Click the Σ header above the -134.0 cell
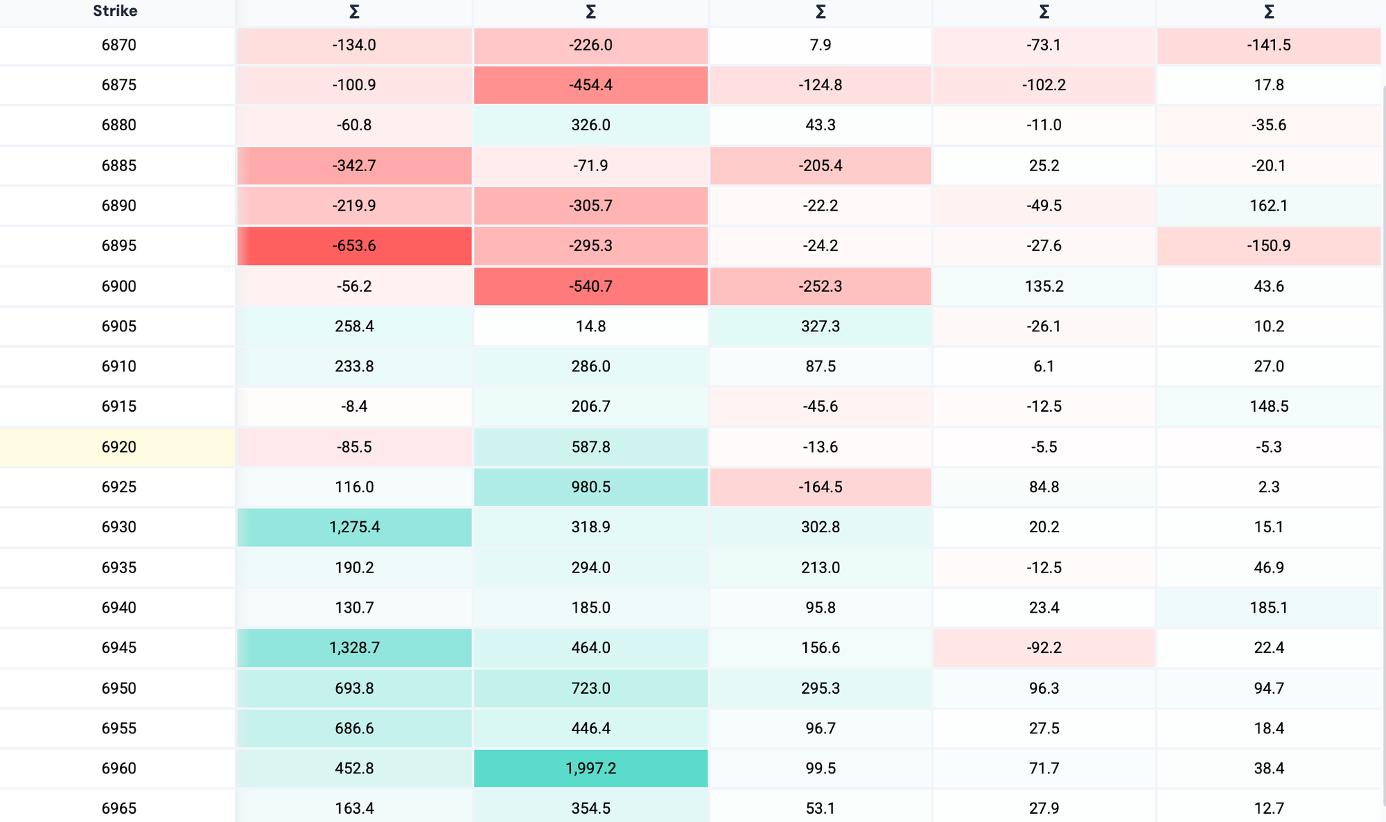 [x=354, y=12]
